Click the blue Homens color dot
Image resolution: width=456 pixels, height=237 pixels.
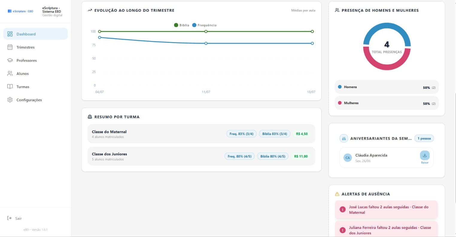coord(340,87)
